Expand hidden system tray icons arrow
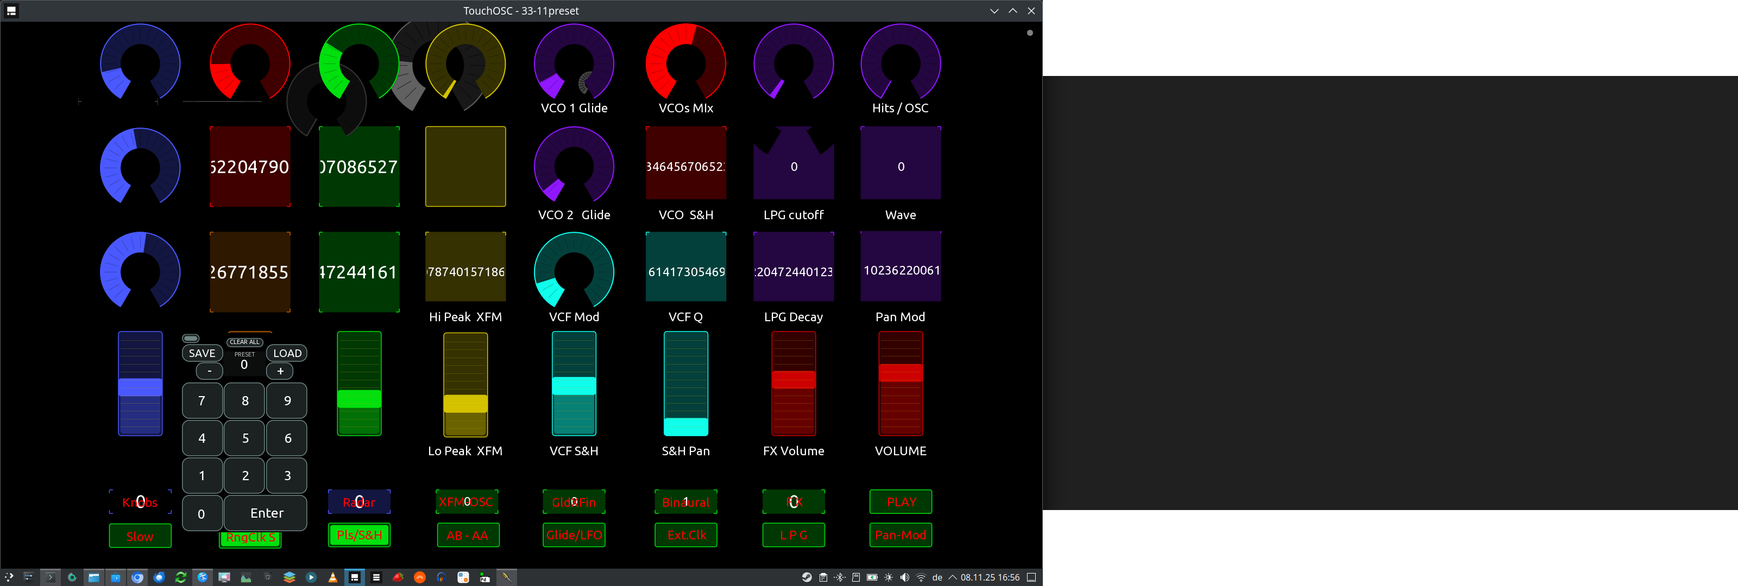The height and width of the screenshot is (586, 1738). point(953,577)
